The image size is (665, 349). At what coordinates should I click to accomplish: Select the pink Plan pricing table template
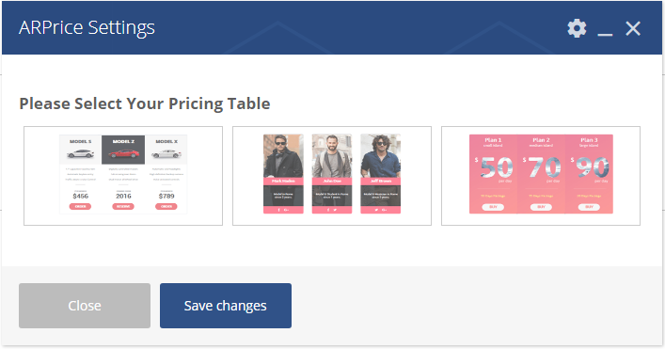(541, 176)
